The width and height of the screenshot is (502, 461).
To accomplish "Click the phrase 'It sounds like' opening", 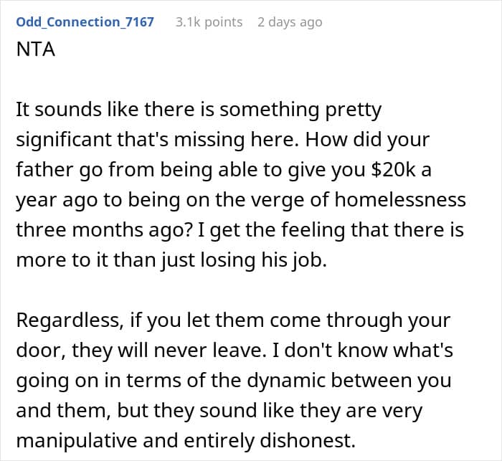I will pyautogui.click(x=77, y=110).
